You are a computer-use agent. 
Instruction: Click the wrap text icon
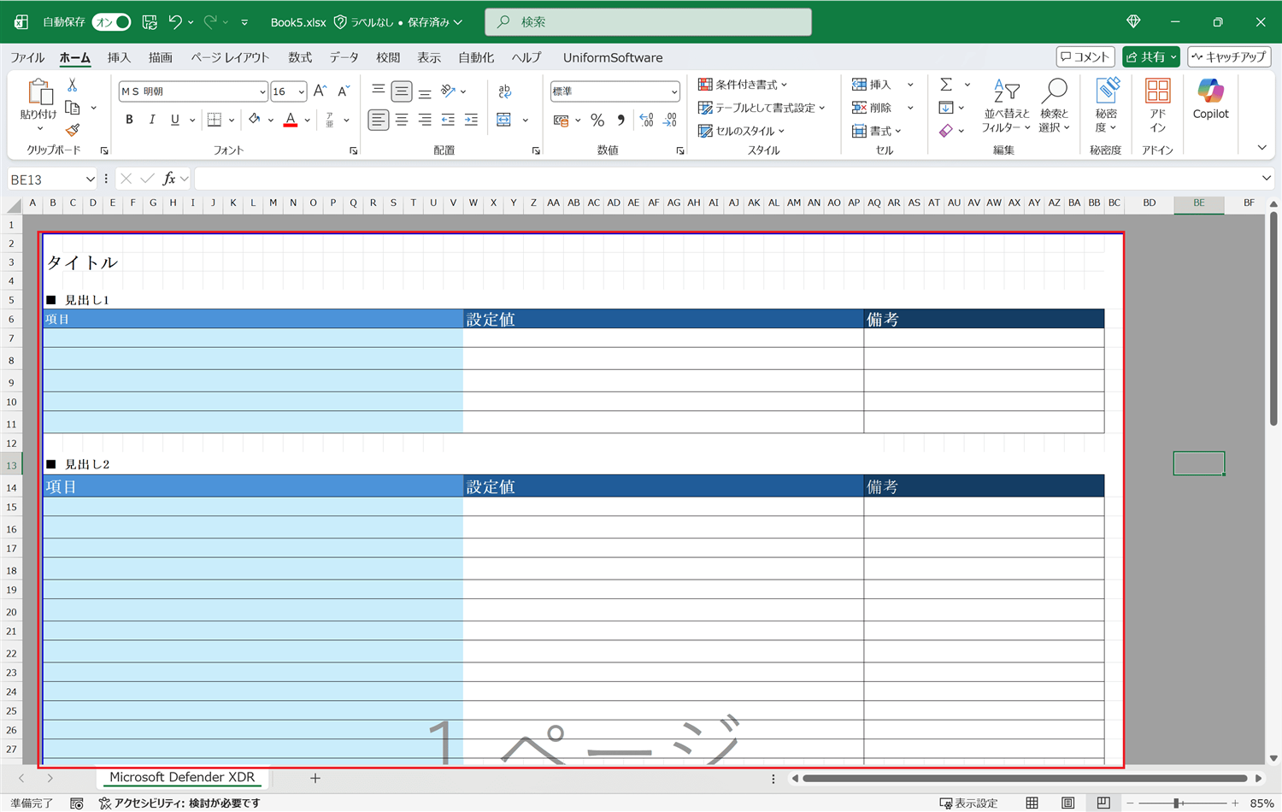504,91
